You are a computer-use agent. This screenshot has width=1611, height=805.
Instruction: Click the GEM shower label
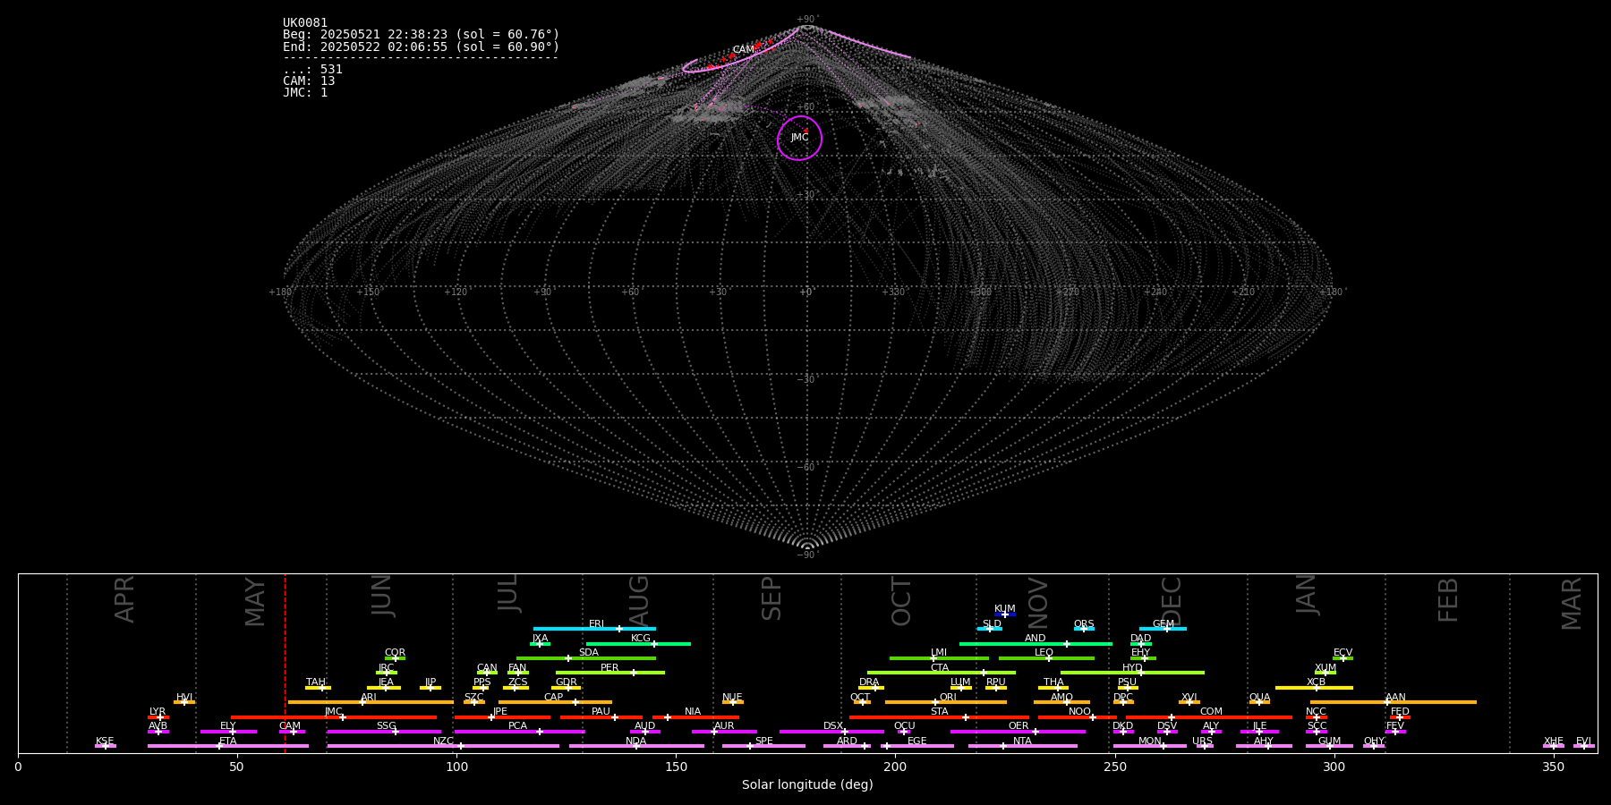point(1163,624)
